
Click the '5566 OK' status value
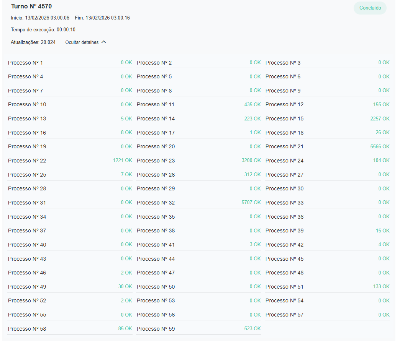[380, 147]
